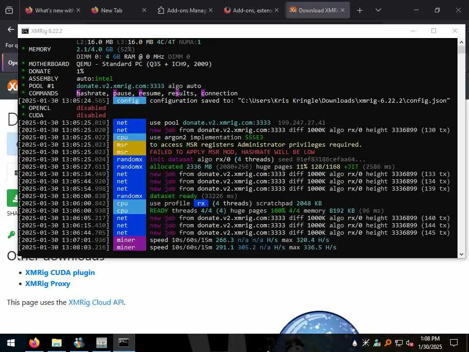Click the 'FAILED TO APPLY MSR MOD' warning line
The image size is (469, 352).
(x=232, y=152)
